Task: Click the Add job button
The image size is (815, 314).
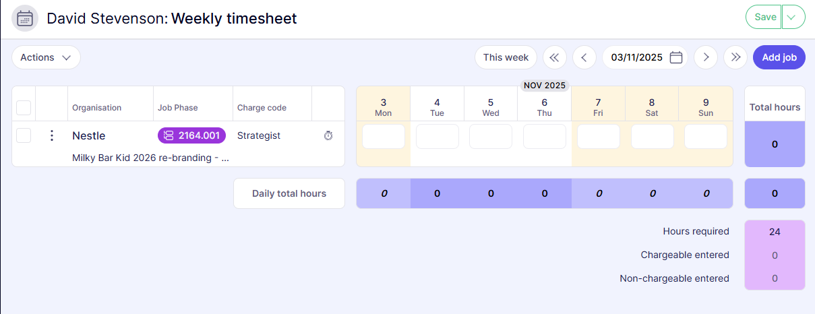Action: pyautogui.click(x=779, y=57)
